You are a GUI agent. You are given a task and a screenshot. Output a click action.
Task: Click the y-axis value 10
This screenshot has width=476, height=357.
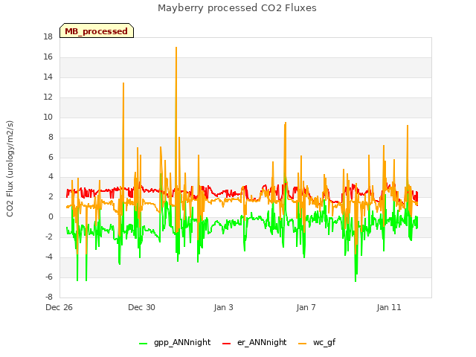click(48, 118)
